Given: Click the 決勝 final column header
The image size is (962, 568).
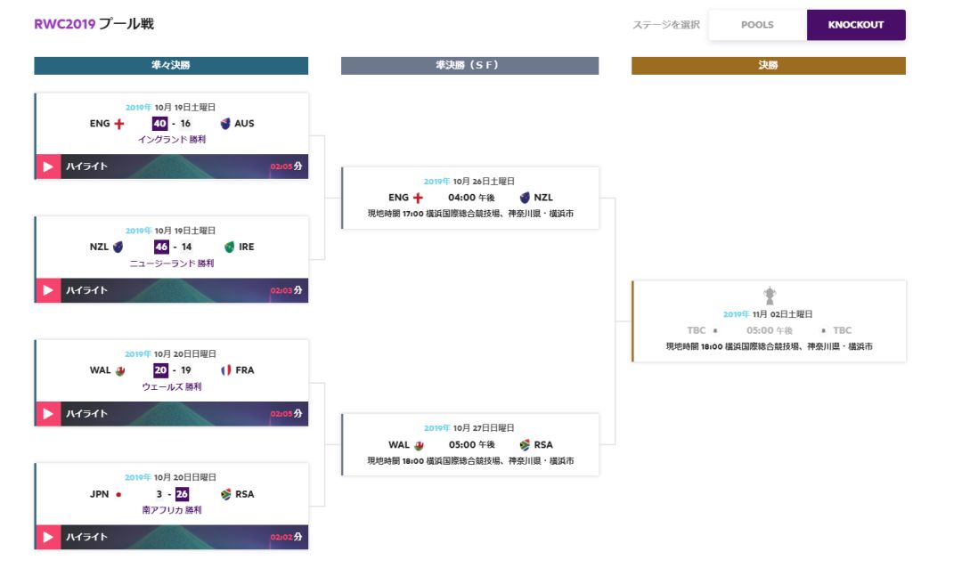Looking at the screenshot, I should [x=769, y=66].
